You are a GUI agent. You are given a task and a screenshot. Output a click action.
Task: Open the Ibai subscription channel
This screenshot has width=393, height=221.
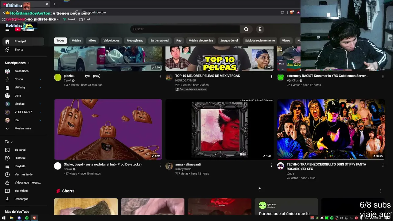click(x=23, y=120)
